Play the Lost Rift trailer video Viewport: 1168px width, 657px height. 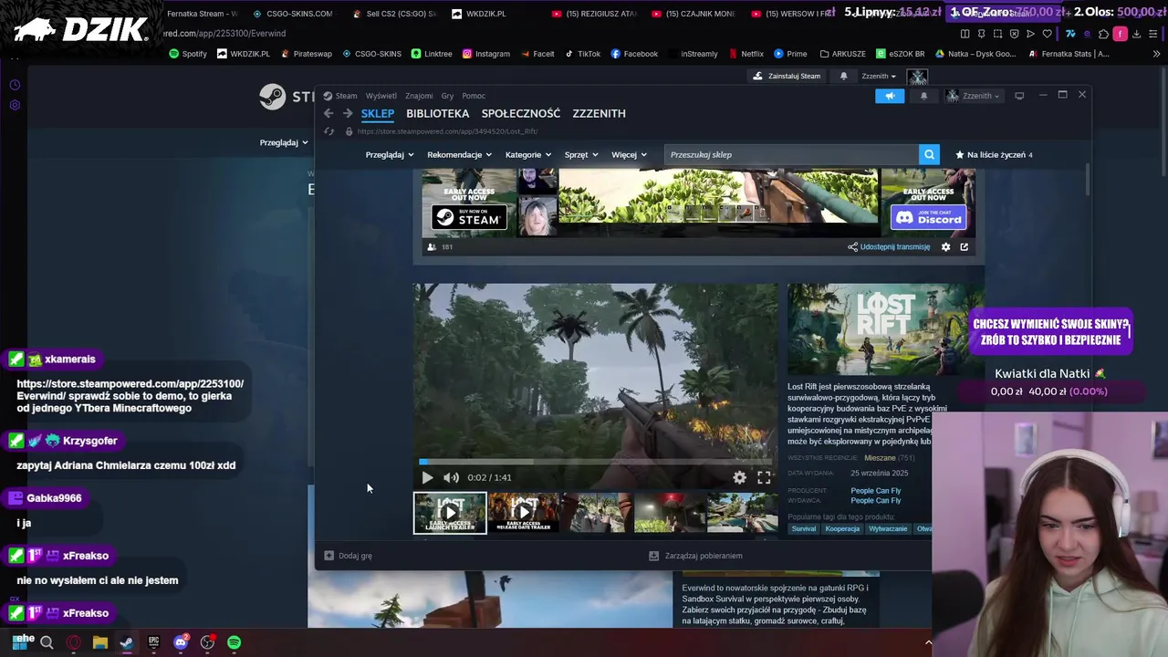click(427, 477)
